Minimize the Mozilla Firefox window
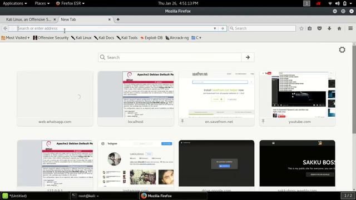The image size is (356, 200). tap(335, 11)
